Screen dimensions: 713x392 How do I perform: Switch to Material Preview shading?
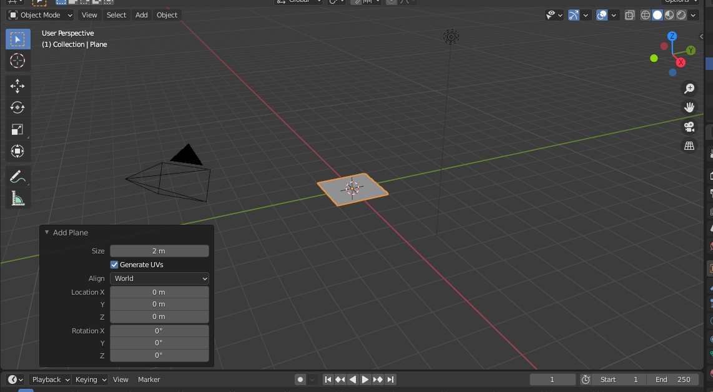coord(669,15)
